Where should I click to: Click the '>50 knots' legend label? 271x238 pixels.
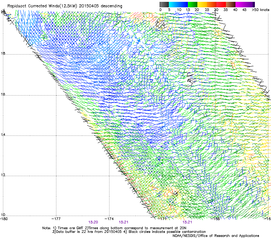pyautogui.click(x=260, y=10)
